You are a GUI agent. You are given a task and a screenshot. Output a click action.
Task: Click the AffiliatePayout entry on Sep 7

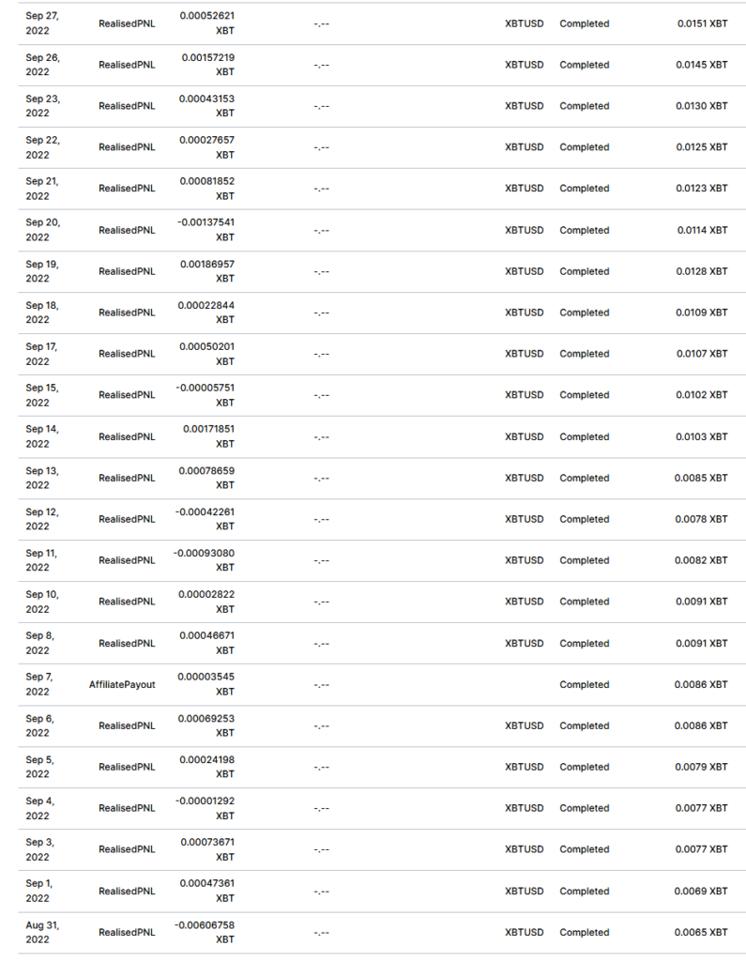(x=122, y=684)
